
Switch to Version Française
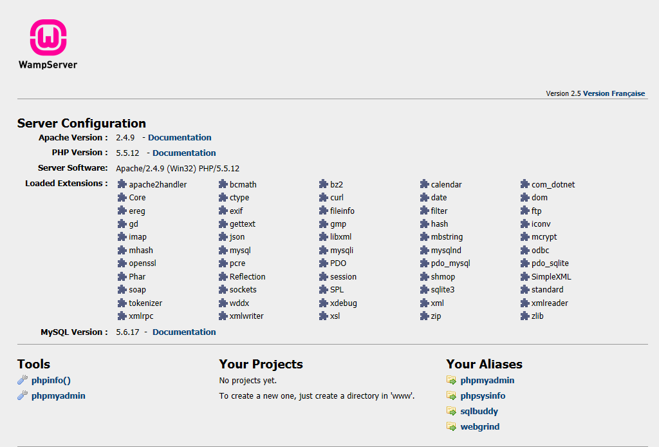(x=613, y=93)
